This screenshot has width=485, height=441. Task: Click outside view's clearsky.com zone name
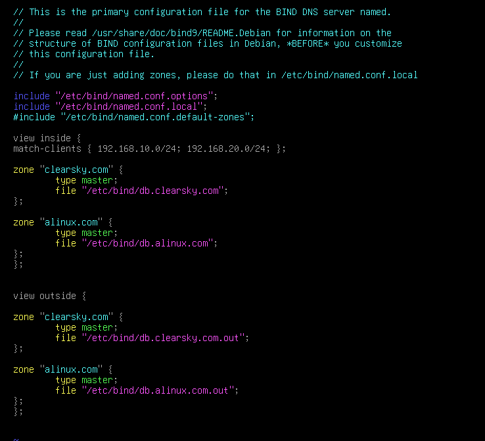pyautogui.click(x=76, y=317)
